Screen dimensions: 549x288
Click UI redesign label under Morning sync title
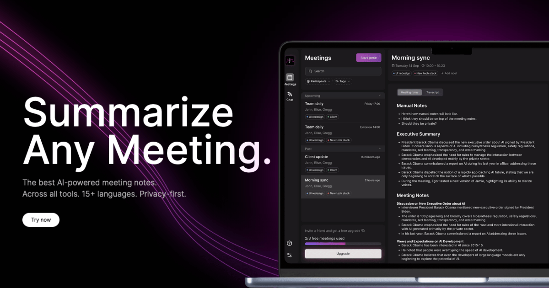click(x=402, y=73)
